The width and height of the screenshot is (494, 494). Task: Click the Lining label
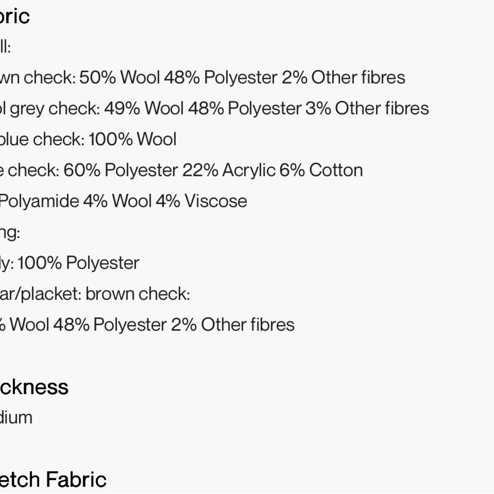click(x=10, y=232)
